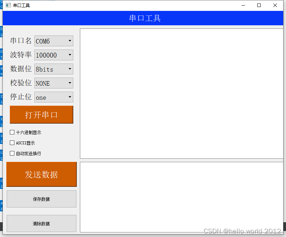Click the 停止位 label
The height and width of the screenshot is (237, 286).
pos(21,97)
